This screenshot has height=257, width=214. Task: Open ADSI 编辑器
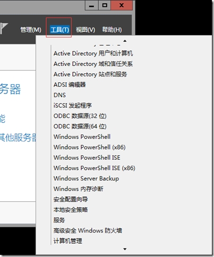(70, 84)
